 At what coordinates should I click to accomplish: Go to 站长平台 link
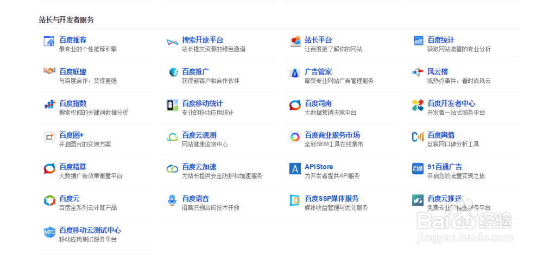tap(318, 40)
